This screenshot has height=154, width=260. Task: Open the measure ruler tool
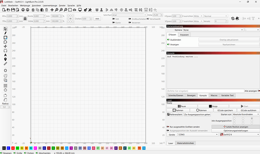(x=5, y=64)
